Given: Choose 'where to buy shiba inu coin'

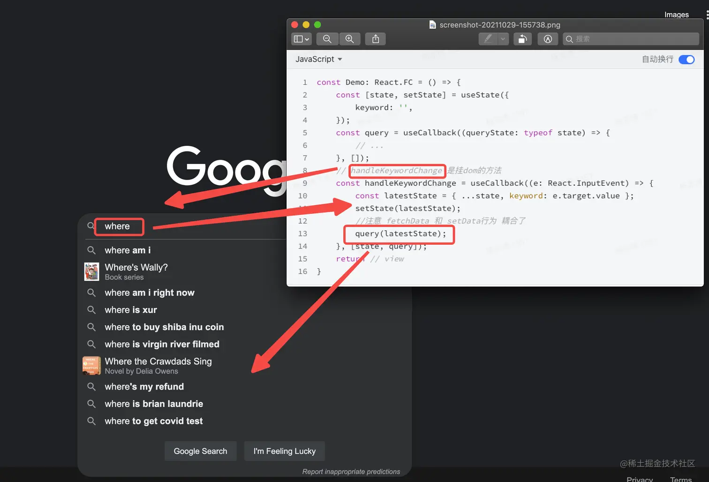Looking at the screenshot, I should click(x=164, y=327).
